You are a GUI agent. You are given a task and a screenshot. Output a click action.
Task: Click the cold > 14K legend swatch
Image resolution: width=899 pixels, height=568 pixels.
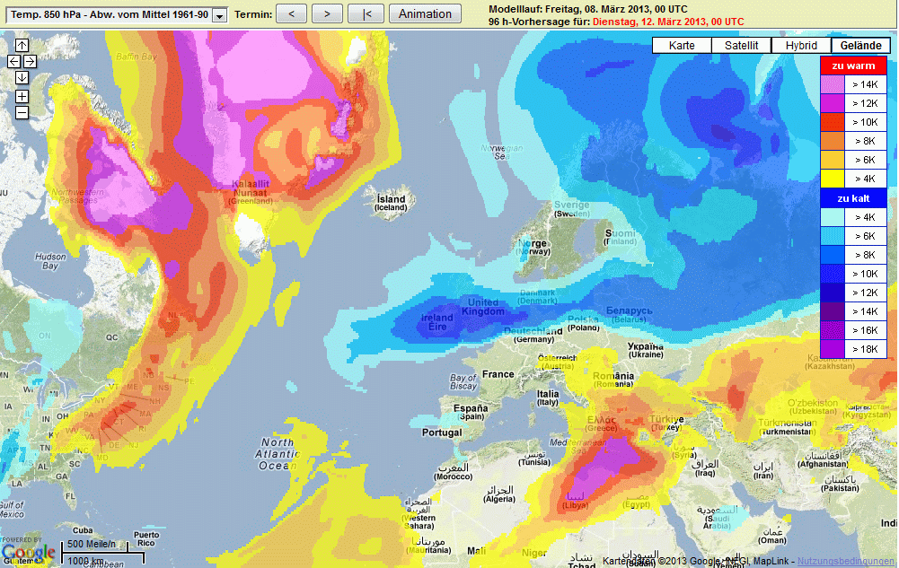(833, 312)
